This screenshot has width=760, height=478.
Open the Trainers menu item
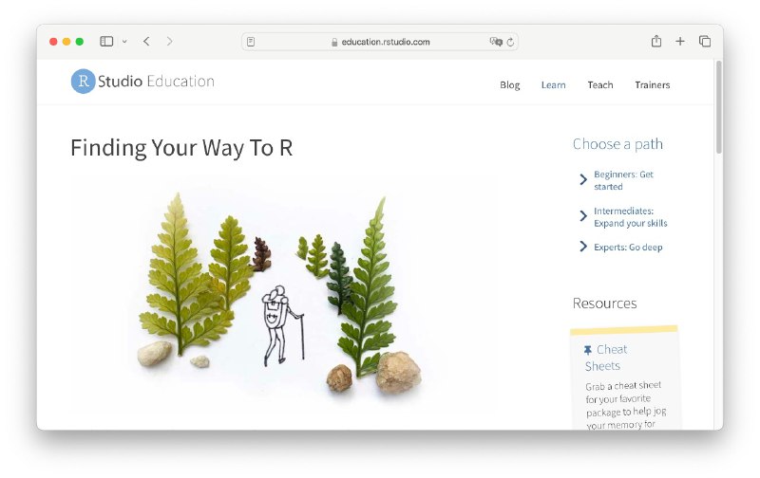tap(653, 85)
